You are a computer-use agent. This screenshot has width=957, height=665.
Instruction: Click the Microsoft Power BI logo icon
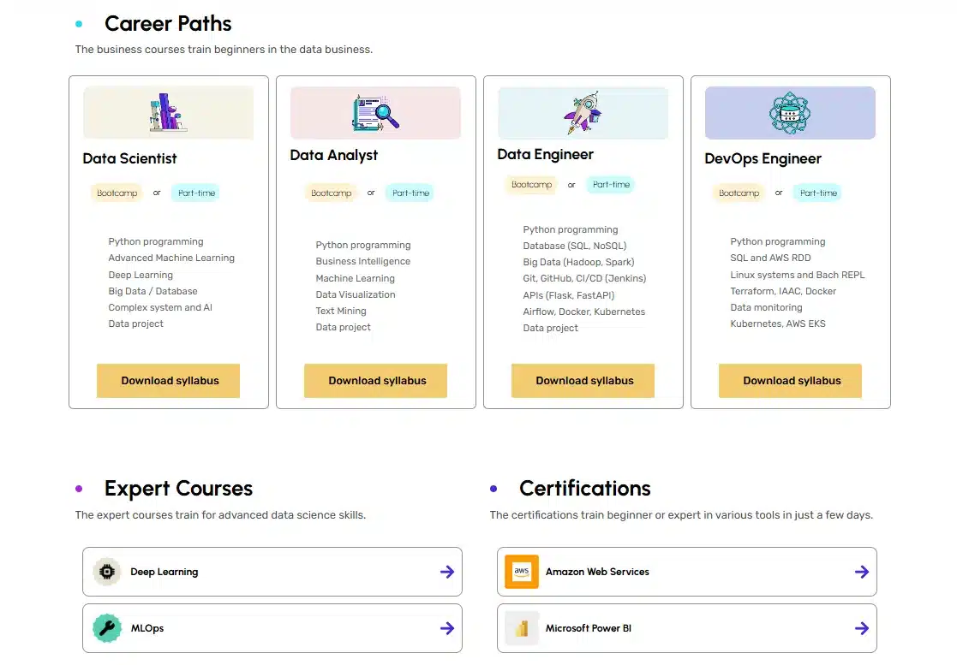click(x=522, y=628)
